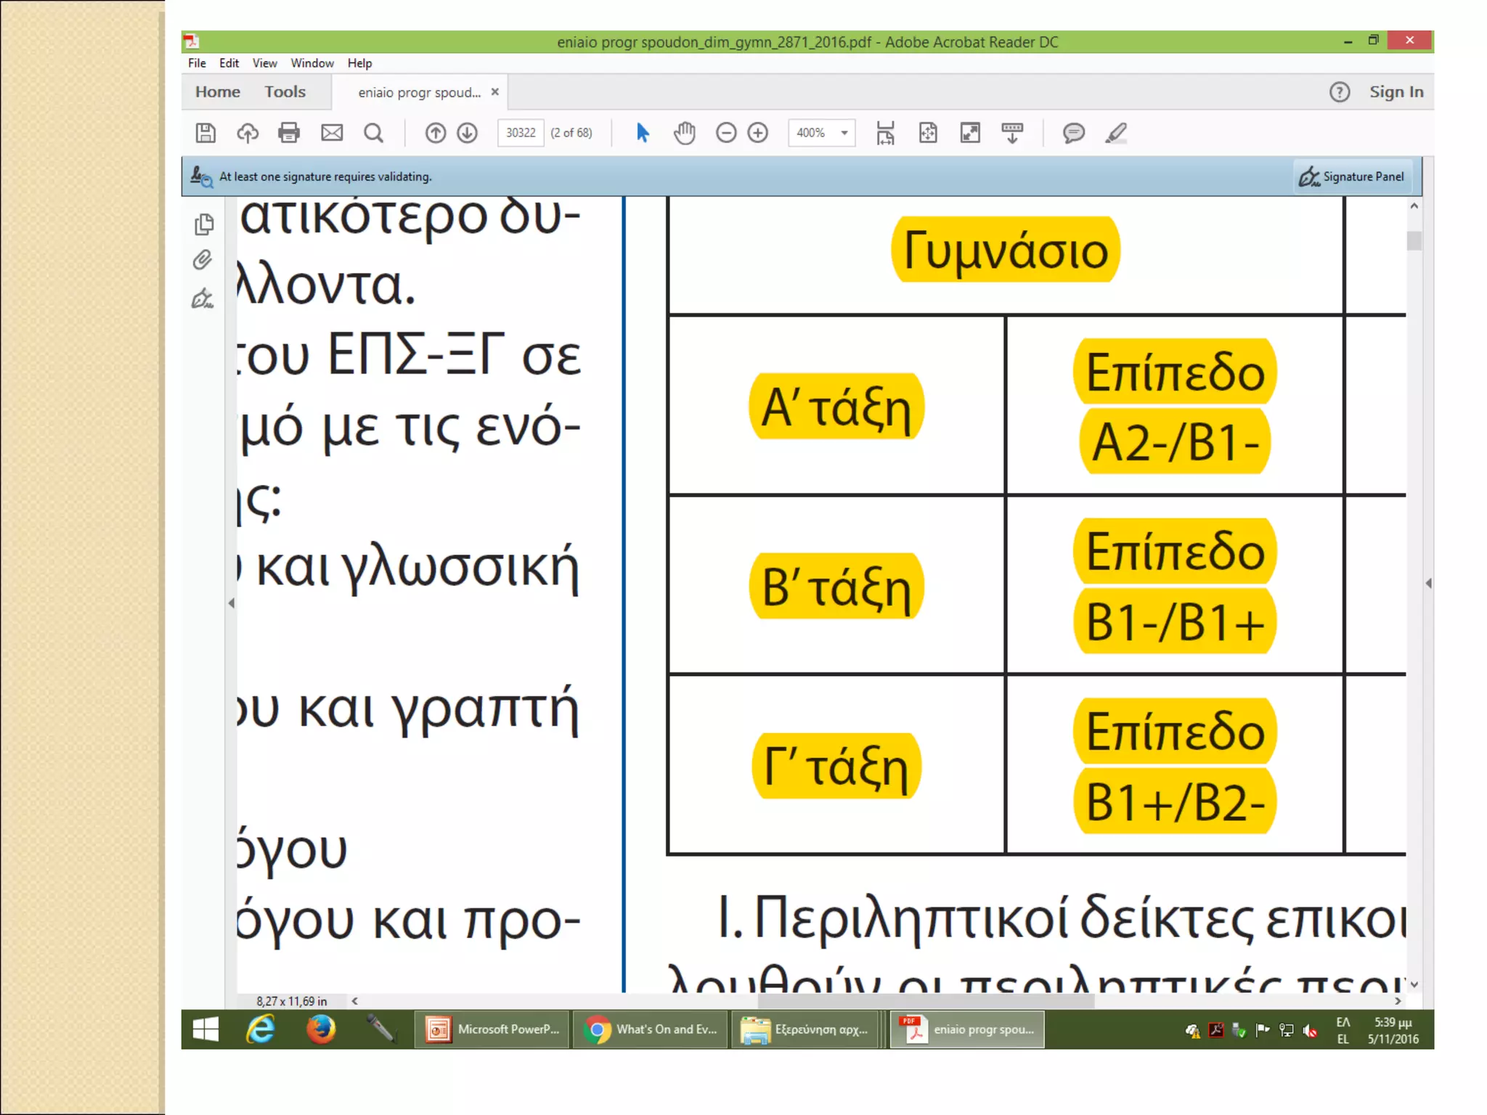Open Attachments paperclip panel in sidebar

coord(203,260)
